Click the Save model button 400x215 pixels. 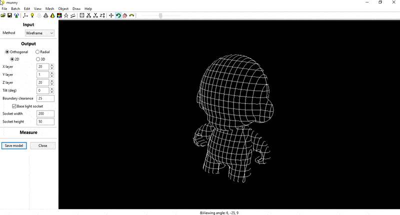tap(14, 145)
